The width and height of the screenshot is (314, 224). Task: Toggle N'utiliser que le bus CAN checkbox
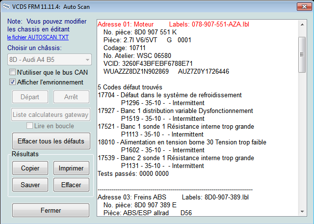(12, 72)
